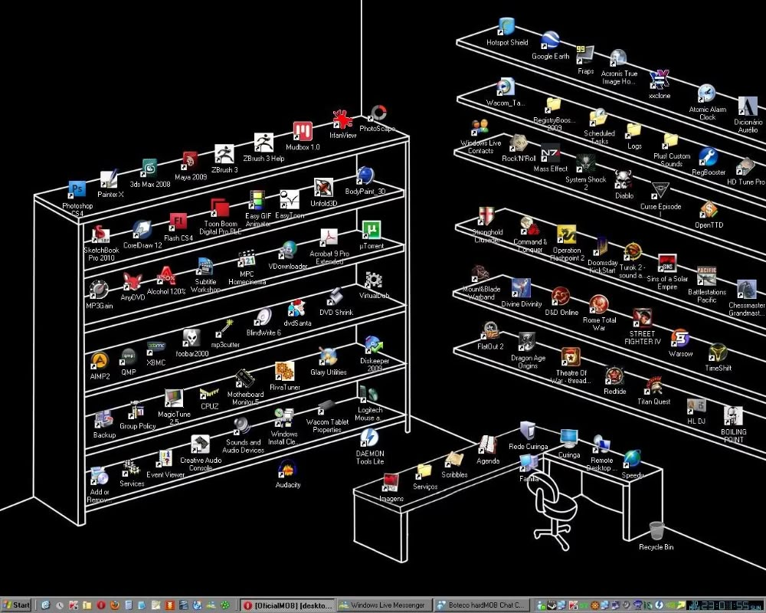Screen dimensions: 766x613
Task: Launch TimeShift game icon
Action: coord(718,352)
